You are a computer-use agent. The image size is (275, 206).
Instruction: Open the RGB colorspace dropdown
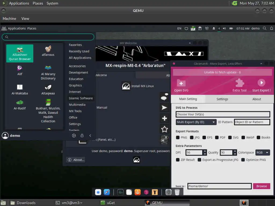coord(263,153)
